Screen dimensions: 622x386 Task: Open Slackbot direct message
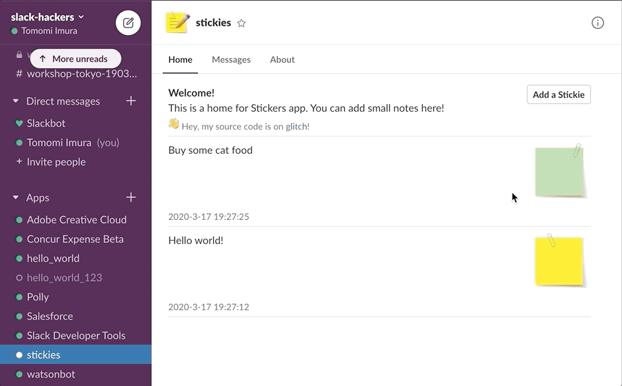coord(46,123)
